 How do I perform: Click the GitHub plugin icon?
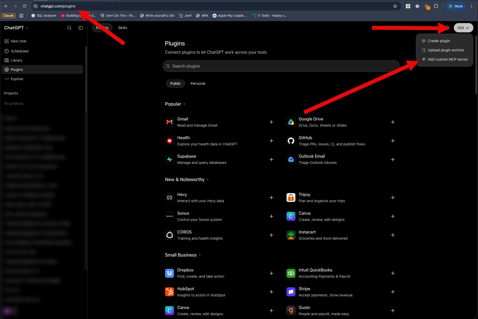pyautogui.click(x=291, y=141)
